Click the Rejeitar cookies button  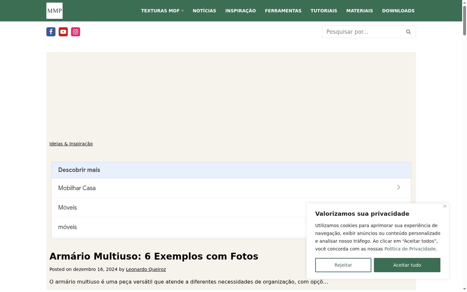pyautogui.click(x=343, y=265)
